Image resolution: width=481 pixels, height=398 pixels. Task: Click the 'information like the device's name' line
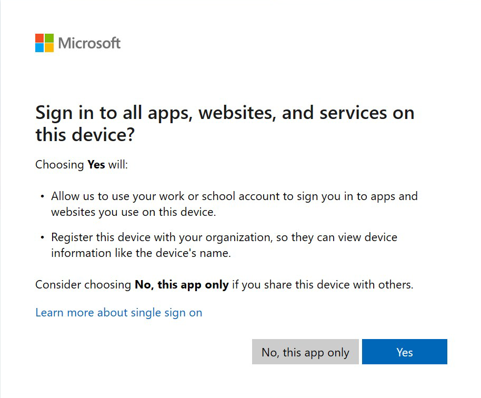click(141, 253)
